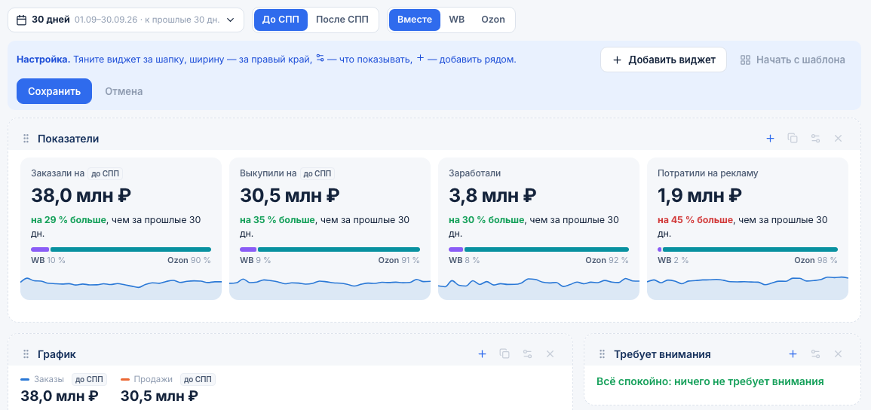Click the sparkline in Потратили на рекламу card

(x=747, y=287)
